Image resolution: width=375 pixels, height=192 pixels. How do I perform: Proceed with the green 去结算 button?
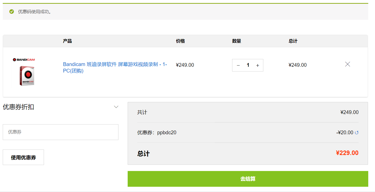248,179
